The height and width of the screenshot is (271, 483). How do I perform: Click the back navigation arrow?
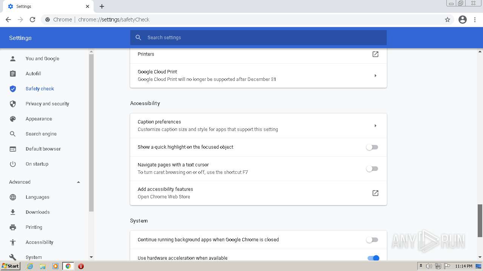click(x=8, y=20)
